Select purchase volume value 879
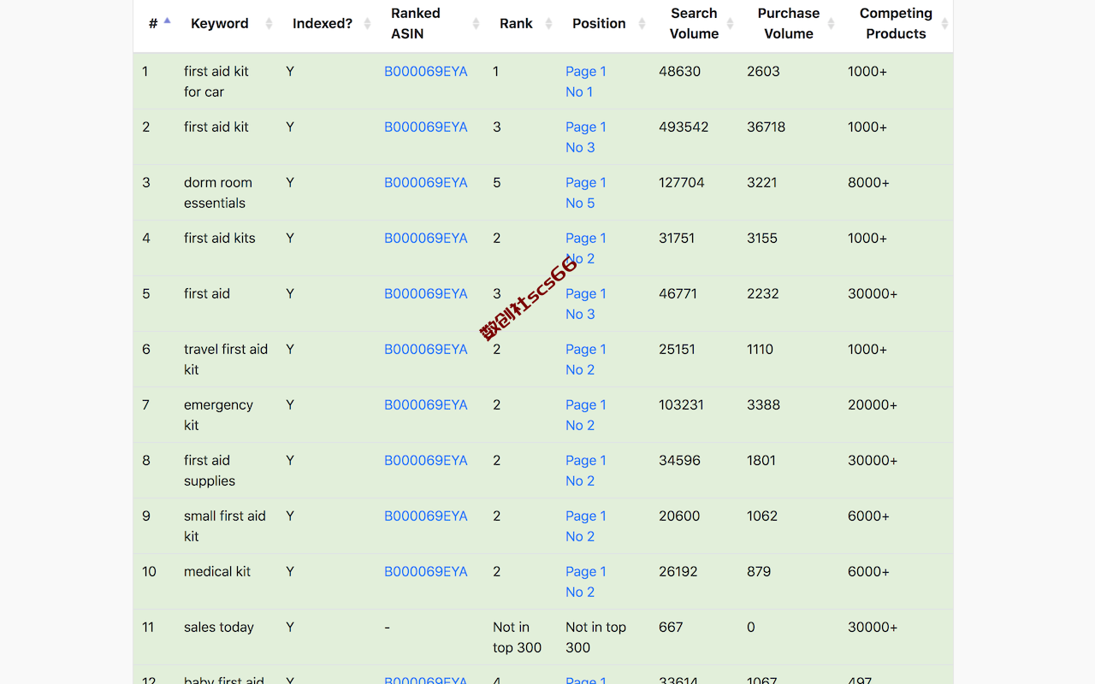Image resolution: width=1095 pixels, height=684 pixels. 759,572
